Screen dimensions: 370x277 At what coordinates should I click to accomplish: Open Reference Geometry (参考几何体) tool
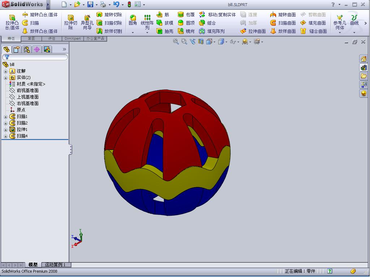click(340, 22)
